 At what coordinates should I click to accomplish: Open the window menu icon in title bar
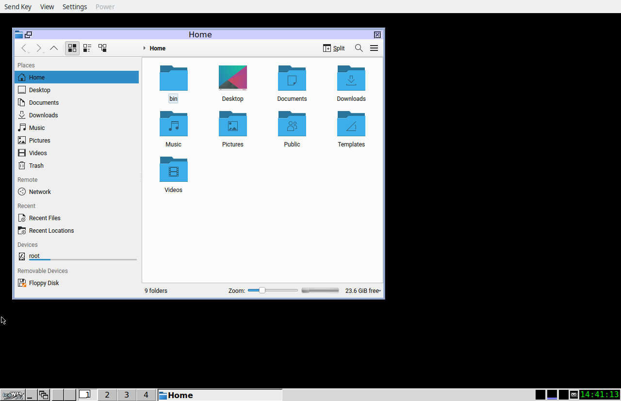(x=19, y=34)
